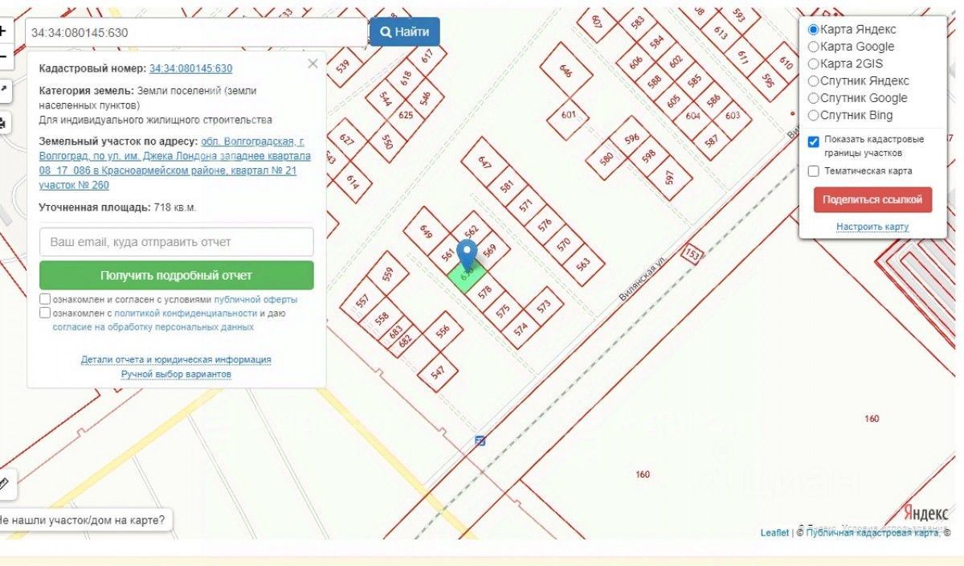Click the print map control icon
This screenshot has height=566, width=964.
click(3, 123)
